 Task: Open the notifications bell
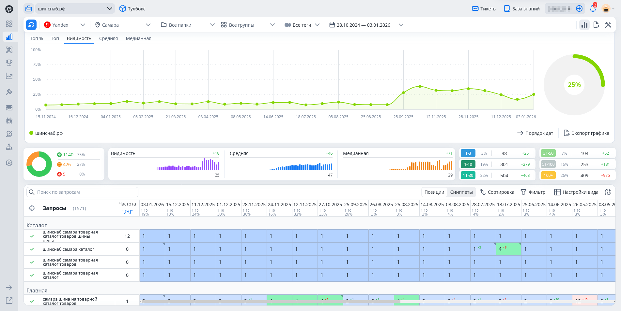pyautogui.click(x=593, y=9)
